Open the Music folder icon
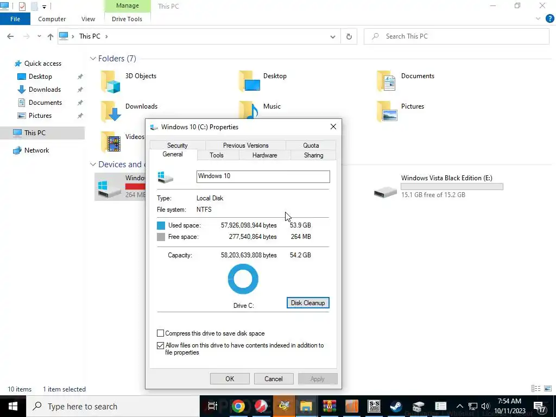556x417 pixels. pyautogui.click(x=248, y=110)
